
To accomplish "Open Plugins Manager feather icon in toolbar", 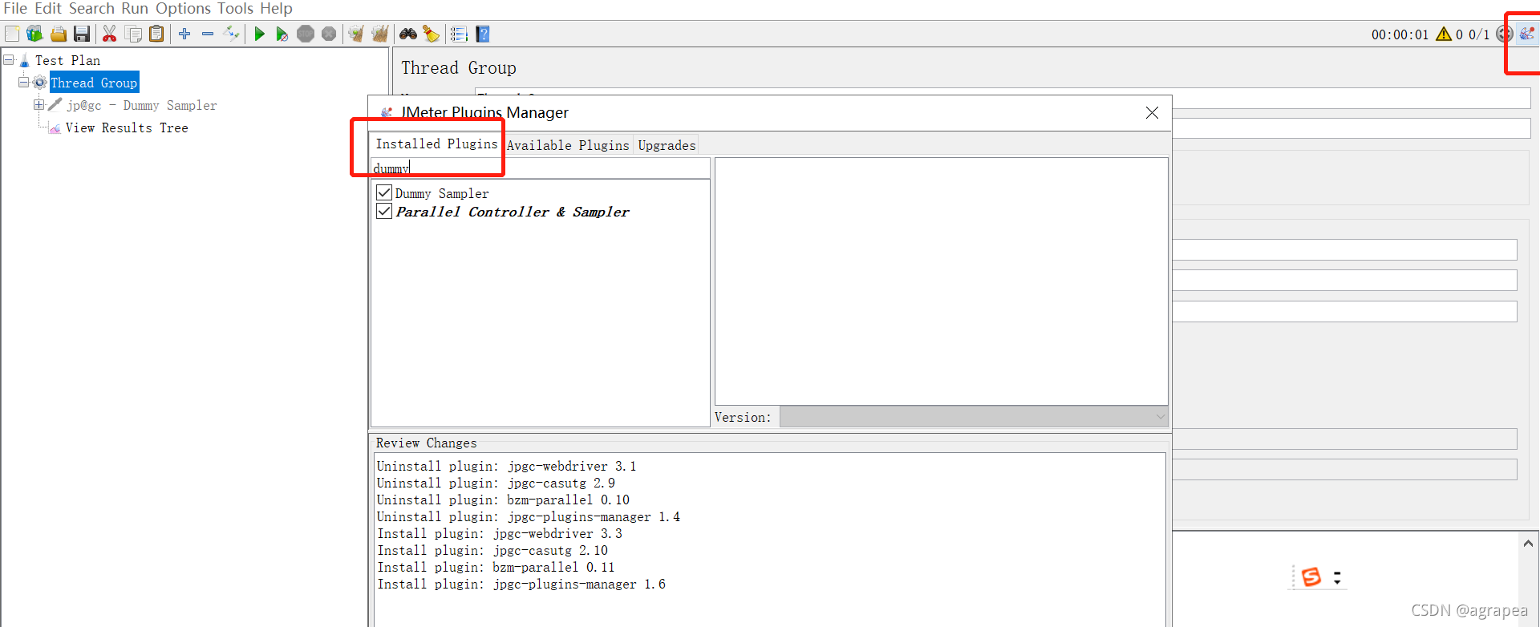I will tap(1527, 34).
